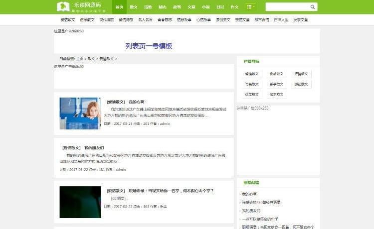Click the 游记散文 sidebar button
Viewport: 374px width, 229px height.
pyautogui.click(x=301, y=84)
